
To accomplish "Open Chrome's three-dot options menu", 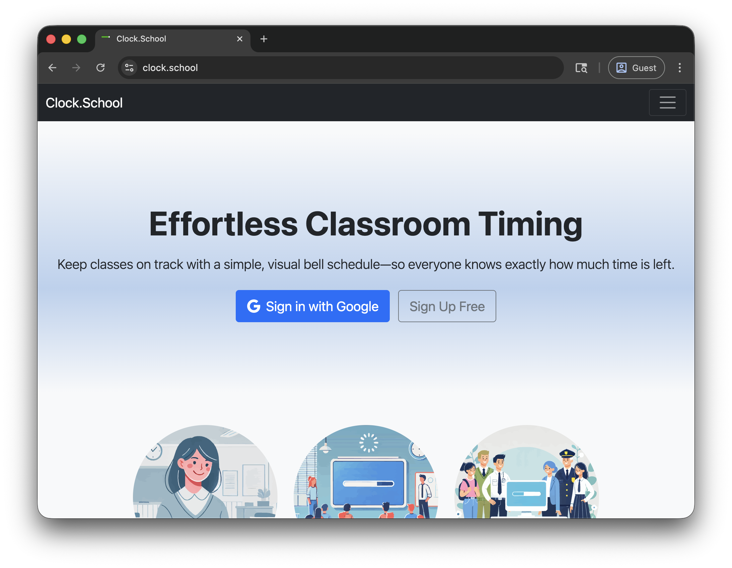I will click(x=680, y=68).
